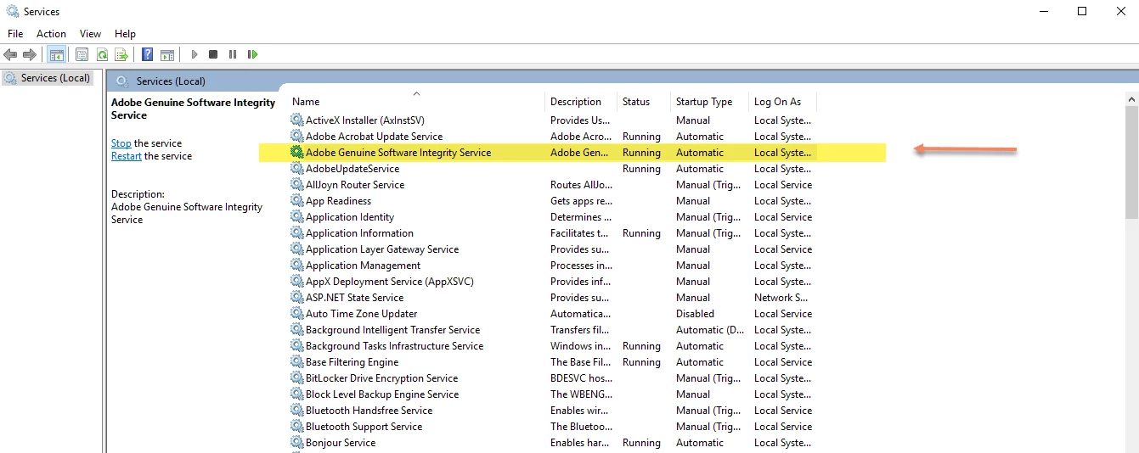Select Block Level Backup Engine Service row
The height and width of the screenshot is (453, 1139).
(552, 394)
